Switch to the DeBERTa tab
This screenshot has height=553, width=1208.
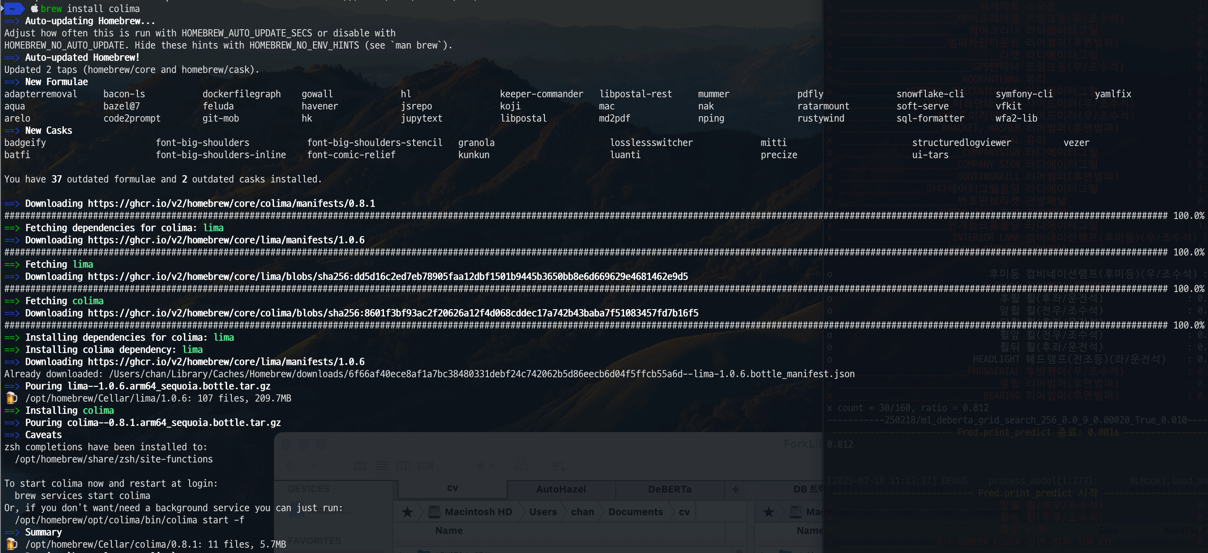pyautogui.click(x=670, y=489)
